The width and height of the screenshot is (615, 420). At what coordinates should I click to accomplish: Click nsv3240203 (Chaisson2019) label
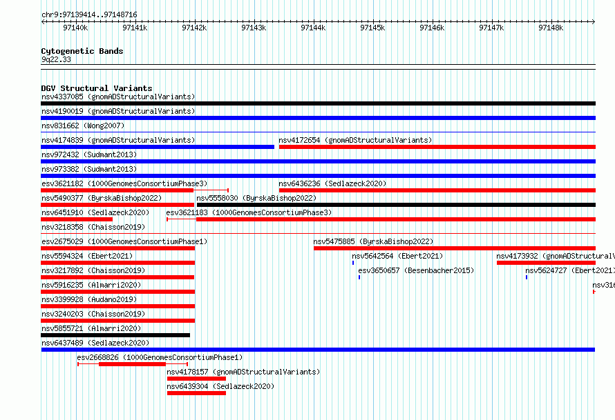click(93, 314)
